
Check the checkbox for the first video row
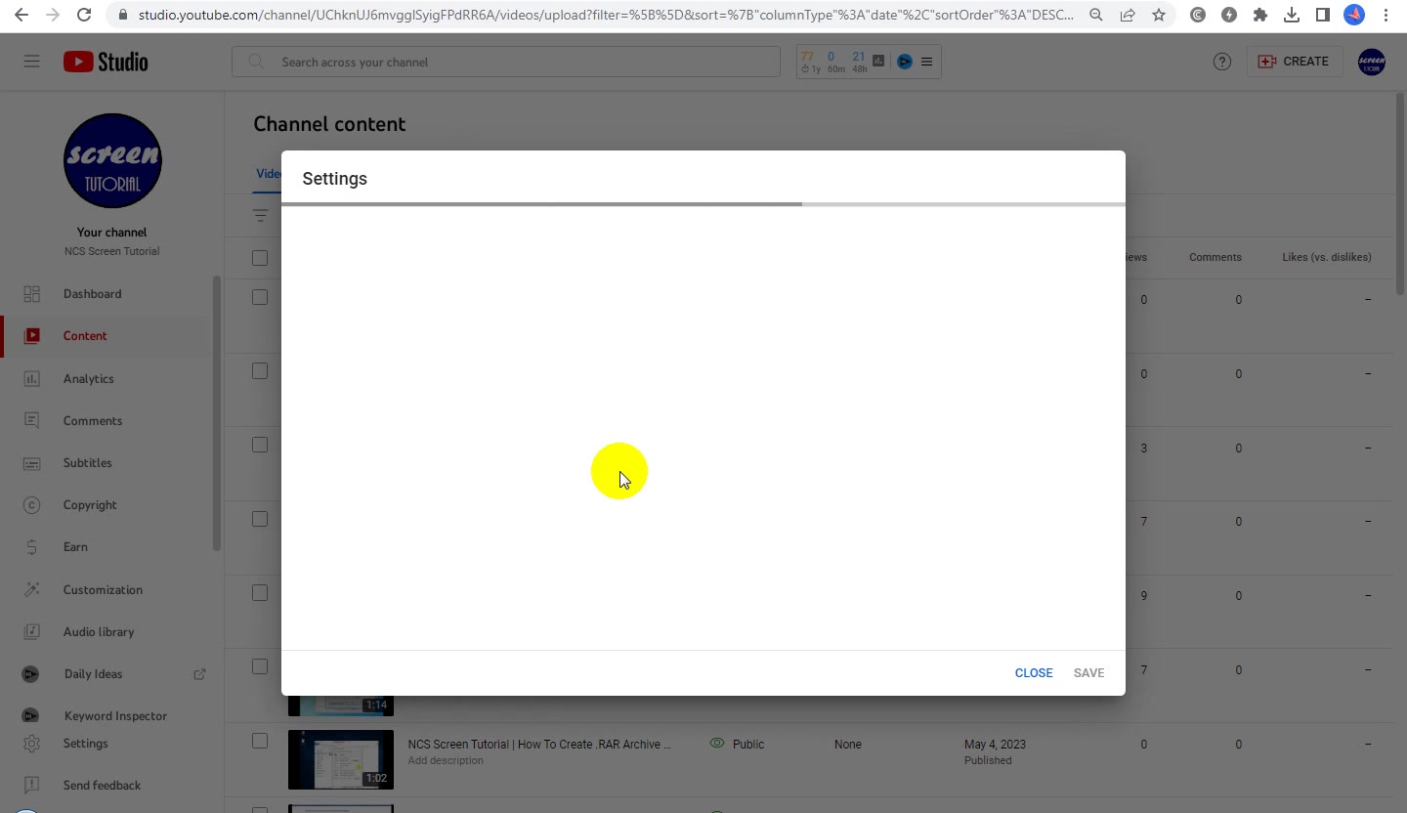click(x=260, y=297)
